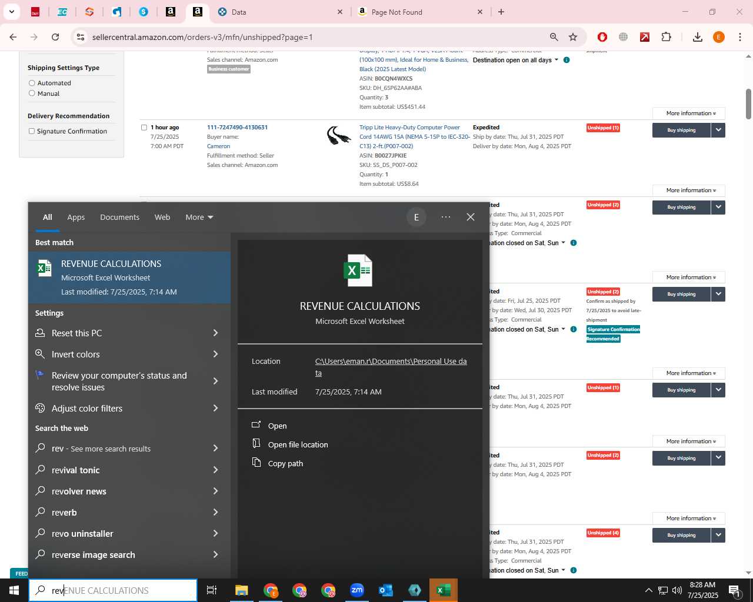Expand reverb suggestion arrow
The image size is (753, 602).
[215, 512]
